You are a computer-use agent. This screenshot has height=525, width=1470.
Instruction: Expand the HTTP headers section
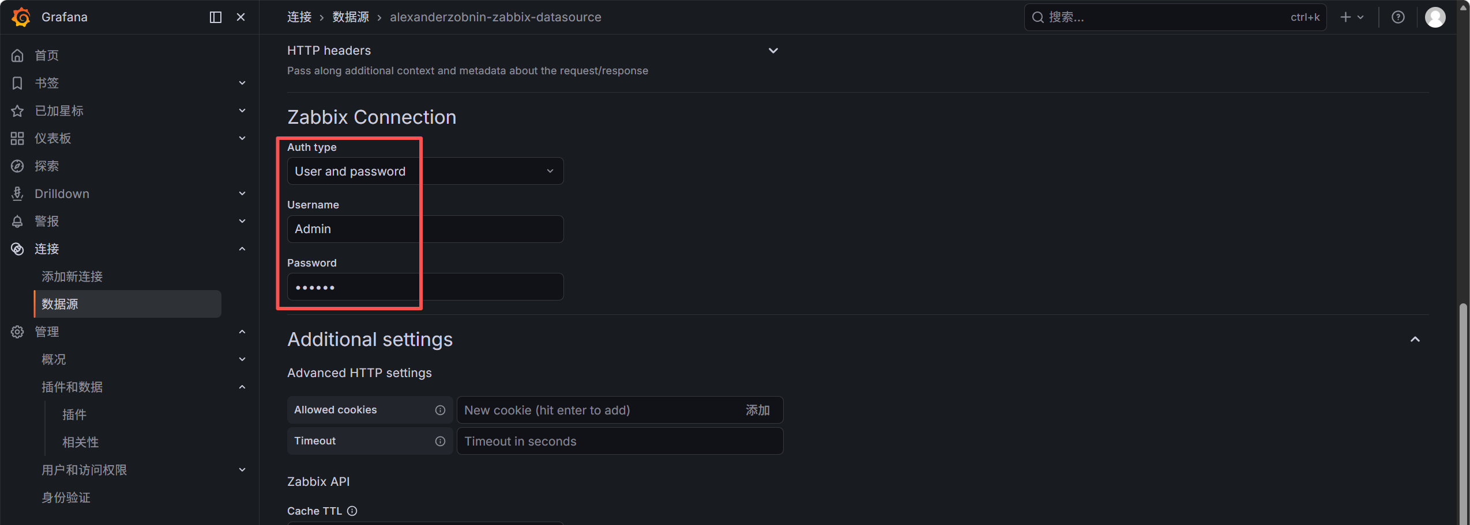coord(773,51)
